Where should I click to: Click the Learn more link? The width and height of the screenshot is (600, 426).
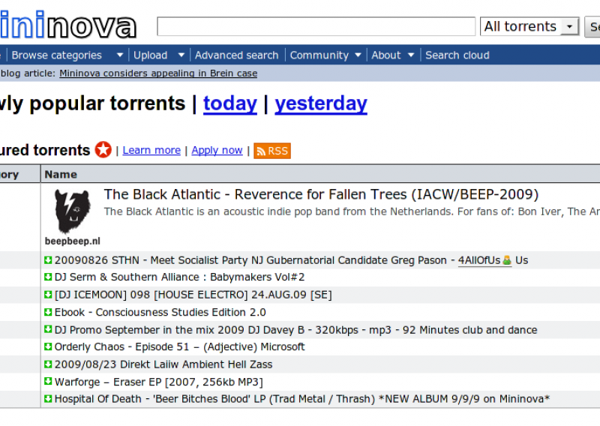(x=151, y=150)
